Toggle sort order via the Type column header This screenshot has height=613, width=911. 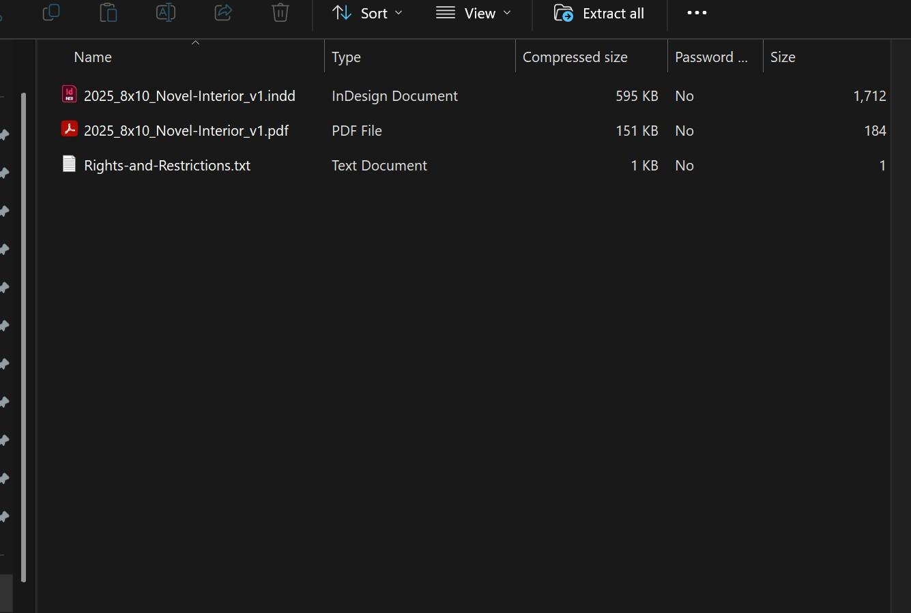point(346,57)
